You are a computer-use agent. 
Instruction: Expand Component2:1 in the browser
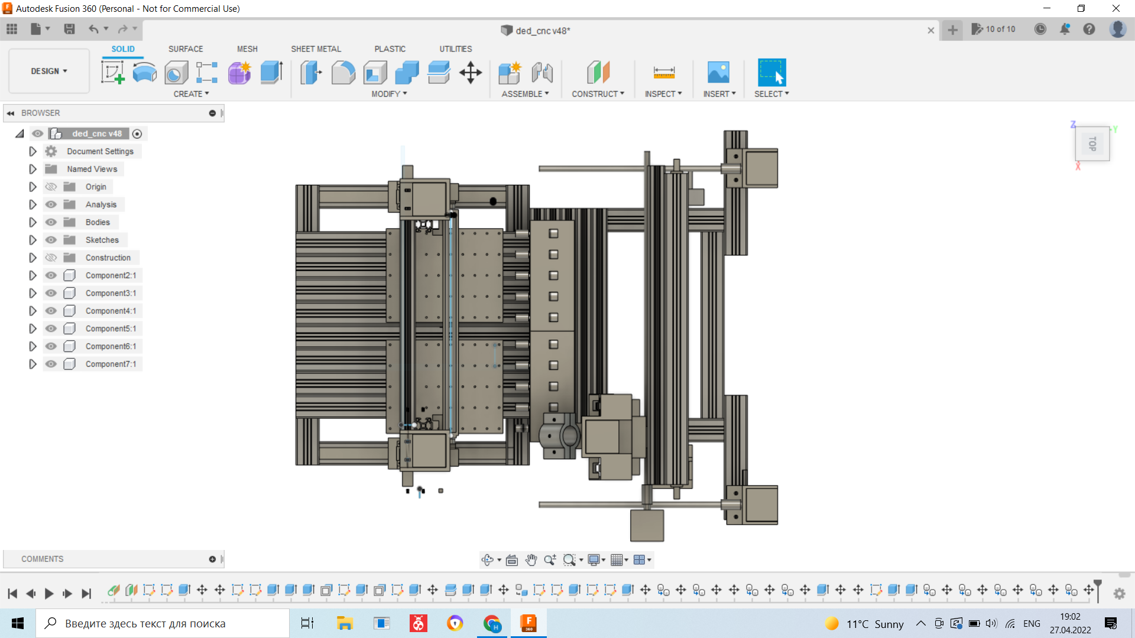[33, 275]
